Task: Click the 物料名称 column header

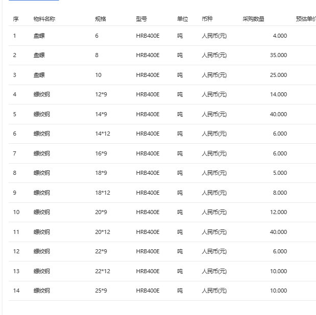Action: (x=44, y=19)
